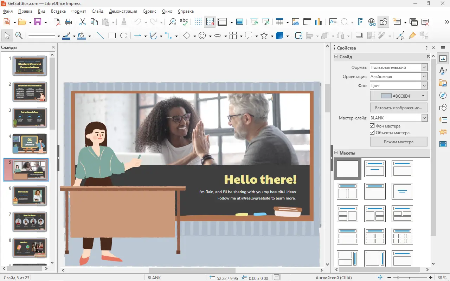Open the Navigator sidebar icon
The width and height of the screenshot is (450, 281).
click(443, 96)
